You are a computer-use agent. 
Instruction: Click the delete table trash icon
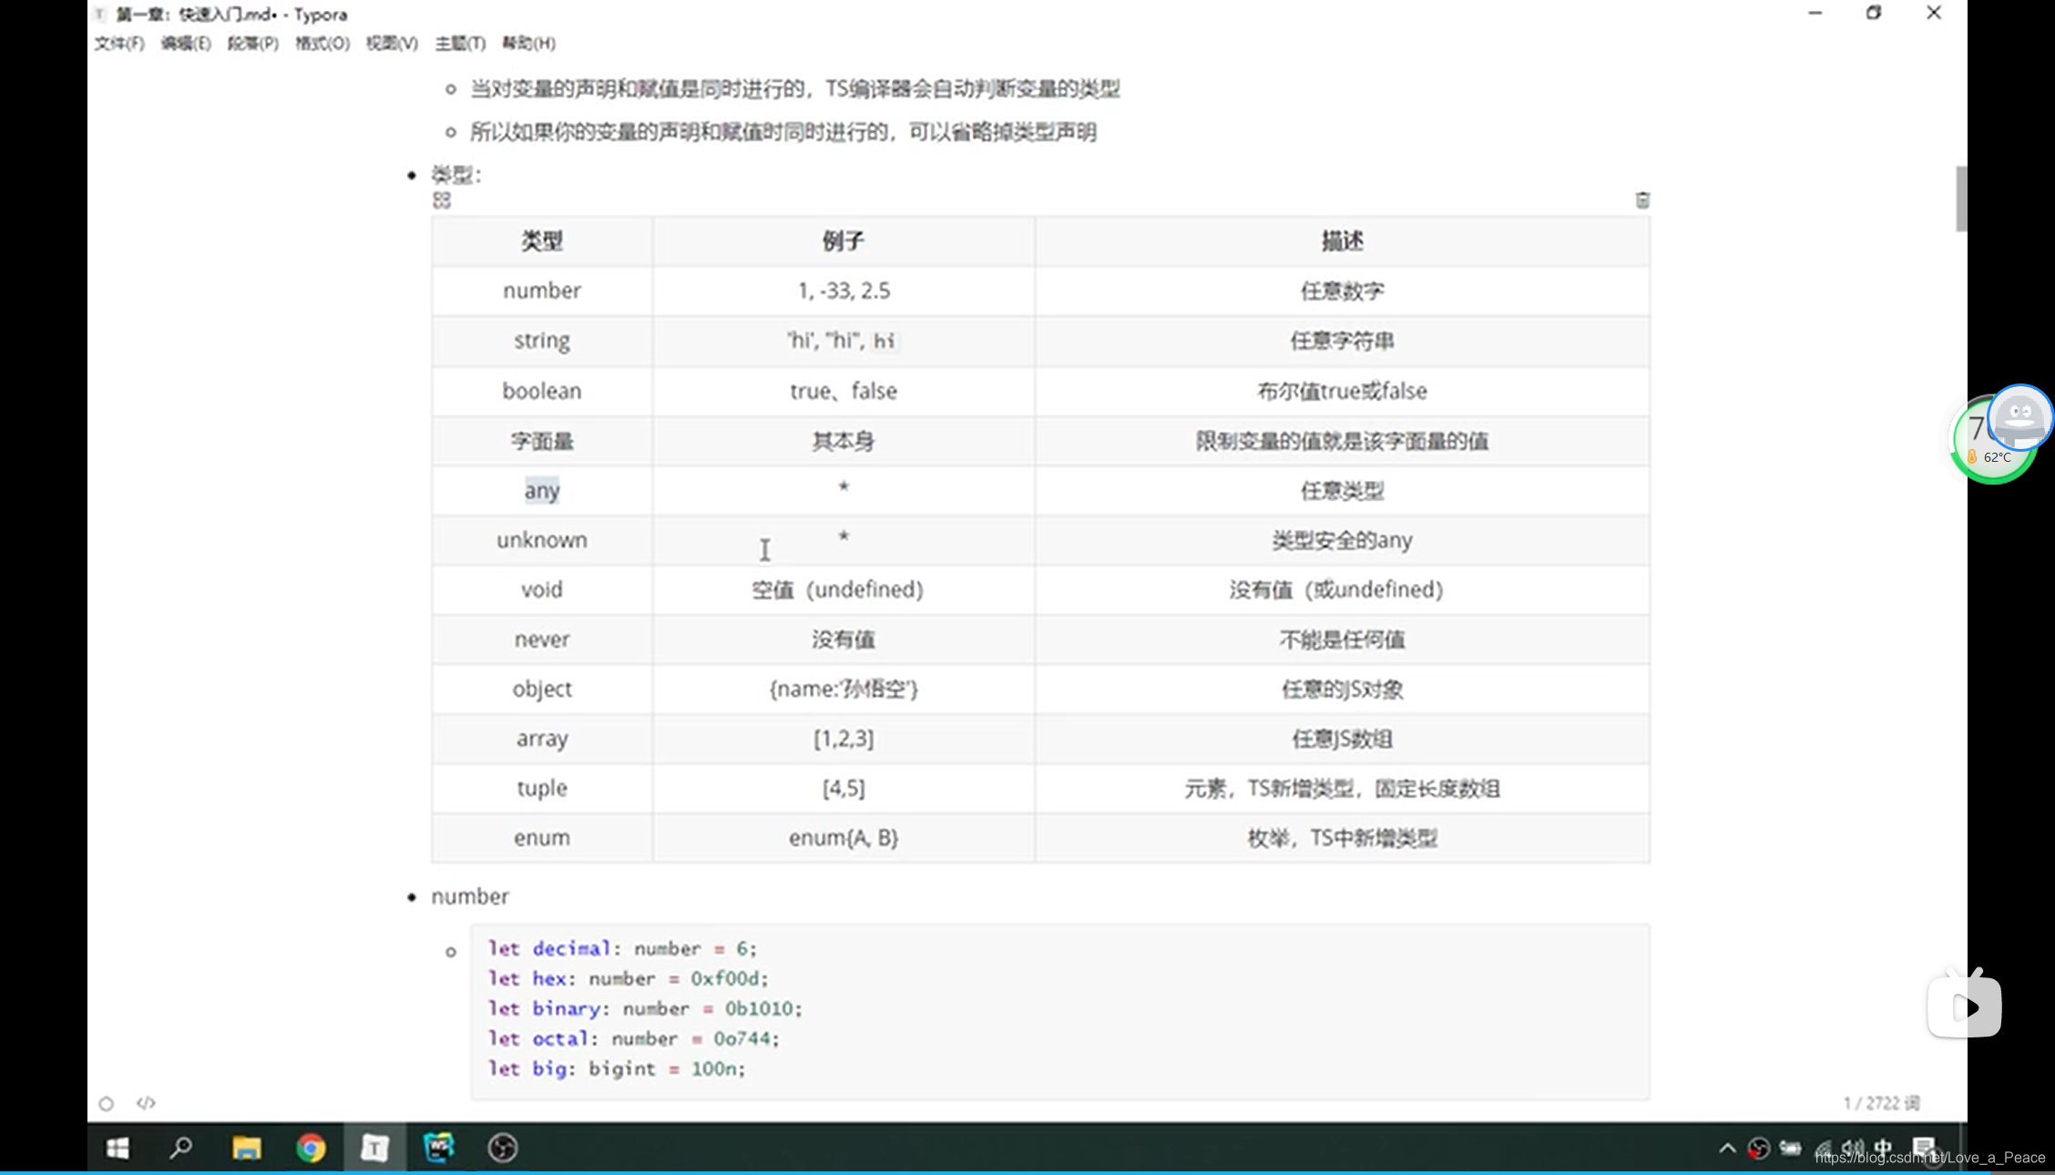[1642, 200]
